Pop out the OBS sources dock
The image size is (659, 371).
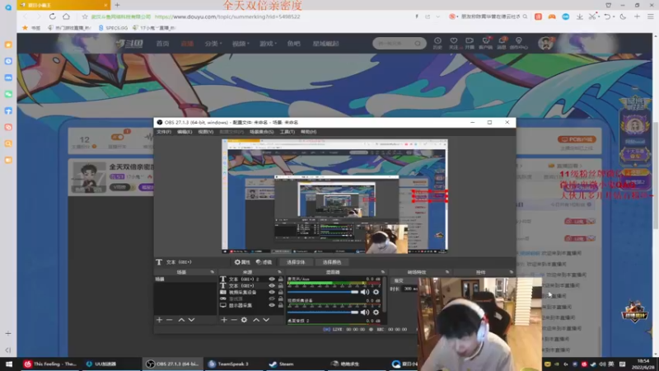[x=279, y=272]
